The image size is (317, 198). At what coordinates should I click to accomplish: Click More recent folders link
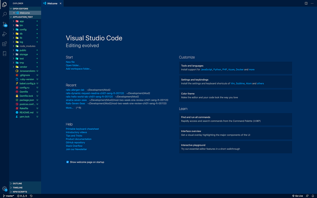coord(69,108)
